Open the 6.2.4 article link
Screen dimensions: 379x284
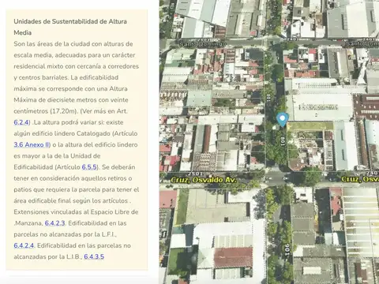coord(21,122)
